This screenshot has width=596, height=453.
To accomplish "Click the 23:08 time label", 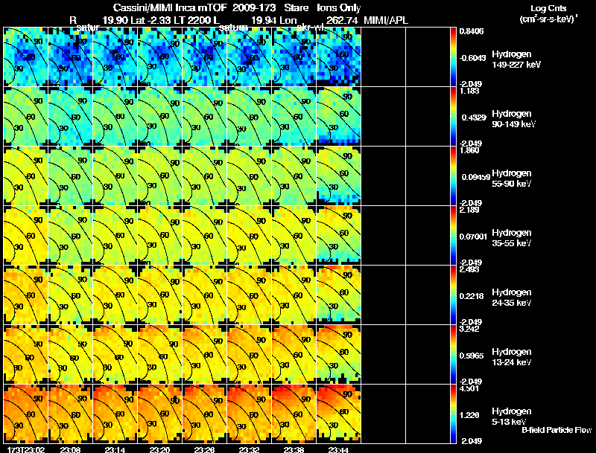I will pos(70,449).
